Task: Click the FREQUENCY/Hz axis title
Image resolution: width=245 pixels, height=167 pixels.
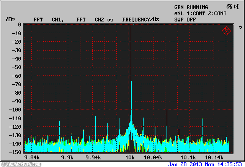Action: point(140,19)
